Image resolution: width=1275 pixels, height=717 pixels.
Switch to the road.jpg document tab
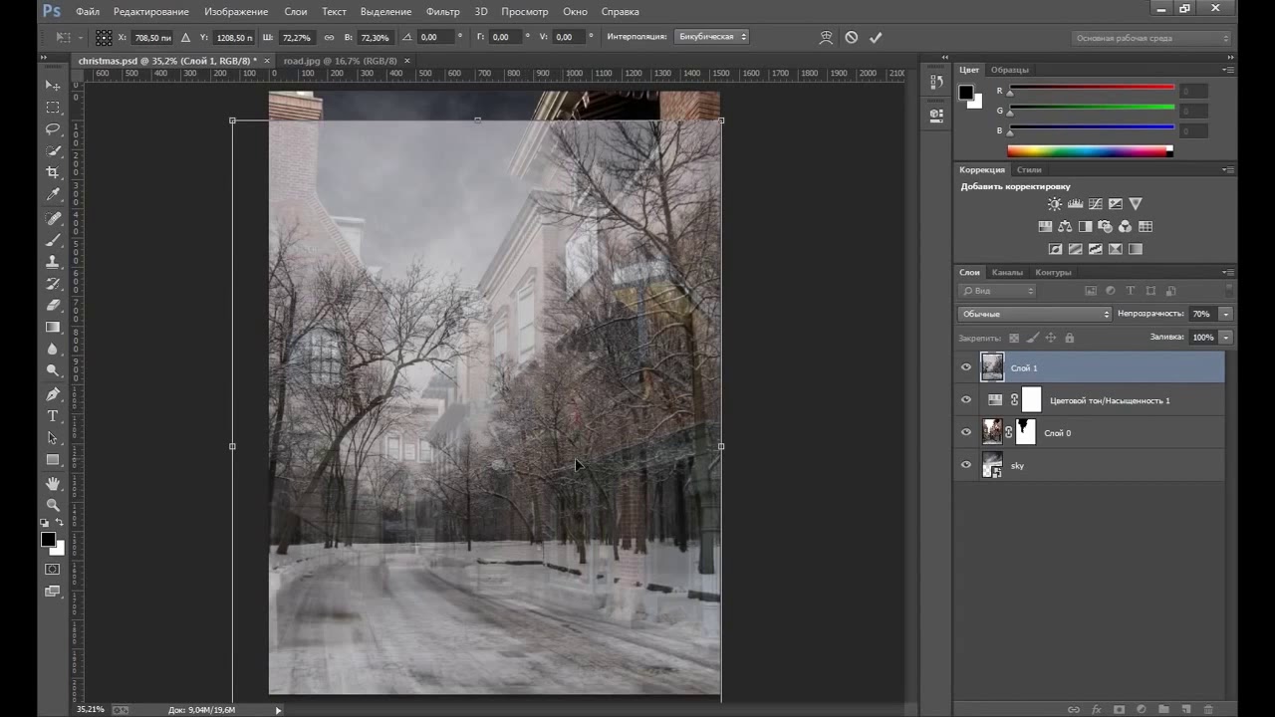pyautogui.click(x=340, y=61)
